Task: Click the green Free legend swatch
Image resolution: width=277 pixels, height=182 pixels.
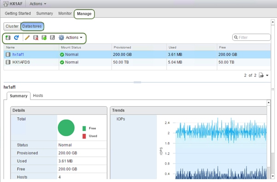Action: pos(84,128)
